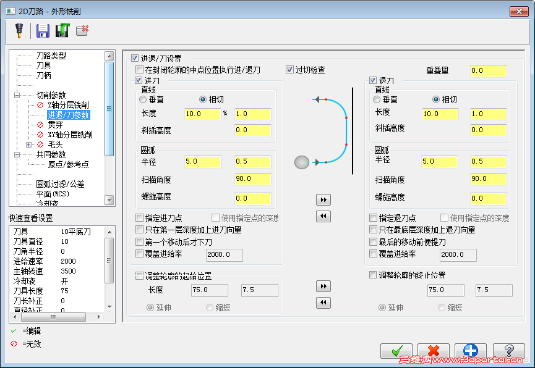Select 贯穿 tree item
This screenshot has height=368, width=535.
click(x=55, y=125)
